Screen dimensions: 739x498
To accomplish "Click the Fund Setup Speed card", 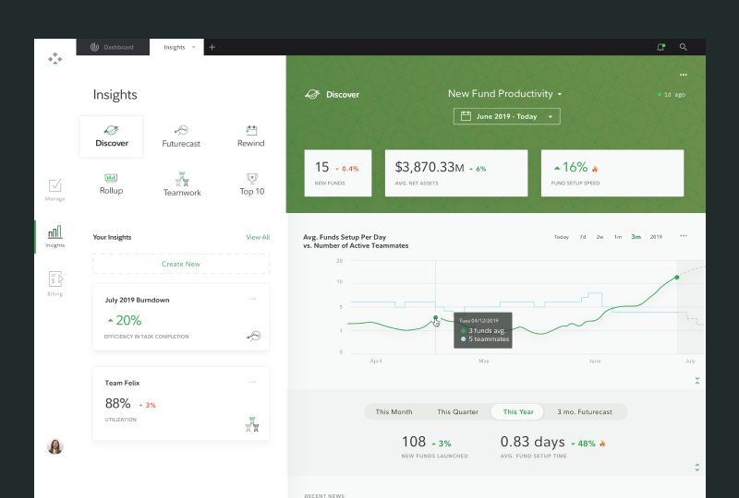I will [612, 173].
